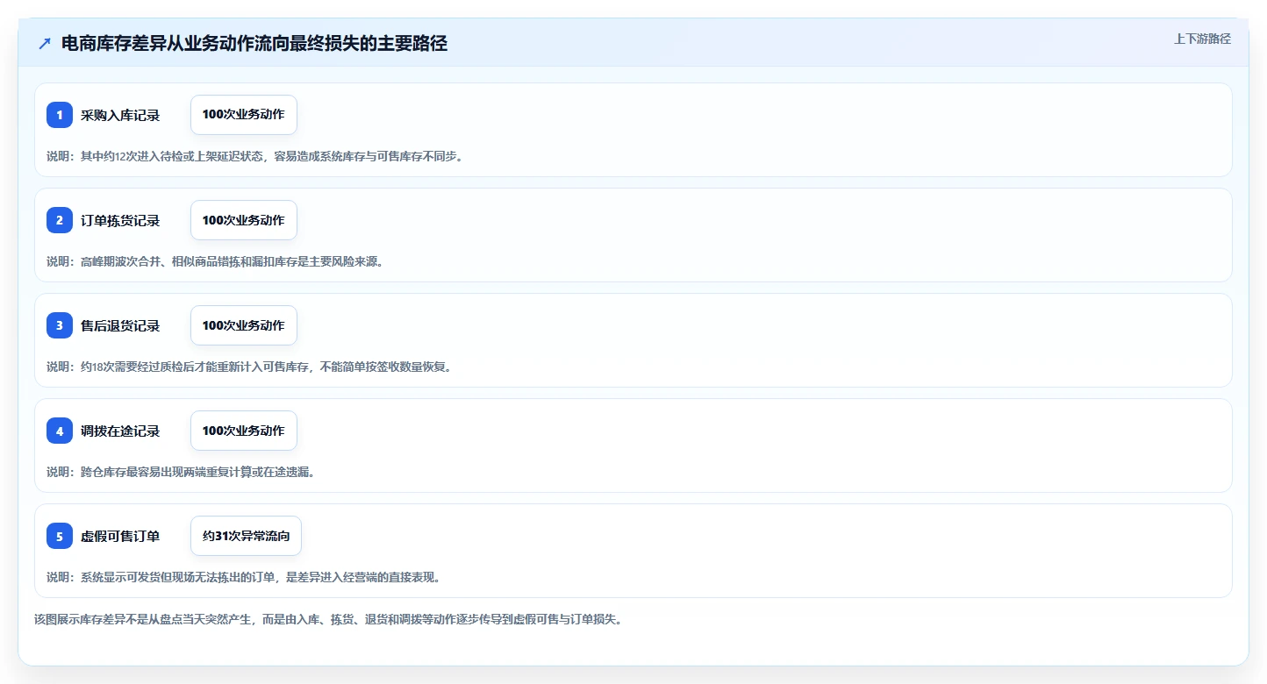
Task: Click the note about 约18次需要经过质检
Action: coord(249,367)
